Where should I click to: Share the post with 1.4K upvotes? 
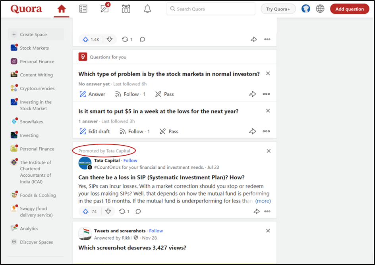254,39
